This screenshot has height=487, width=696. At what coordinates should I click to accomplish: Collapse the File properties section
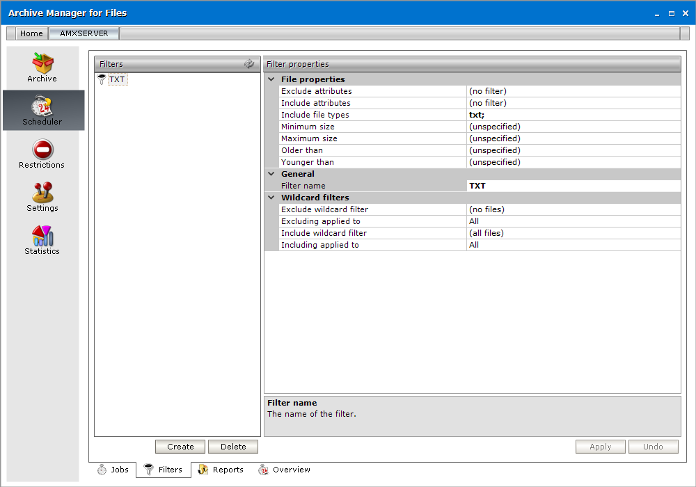pyautogui.click(x=271, y=79)
